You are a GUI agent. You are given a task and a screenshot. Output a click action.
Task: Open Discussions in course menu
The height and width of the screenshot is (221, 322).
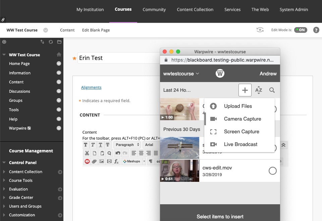19,91
